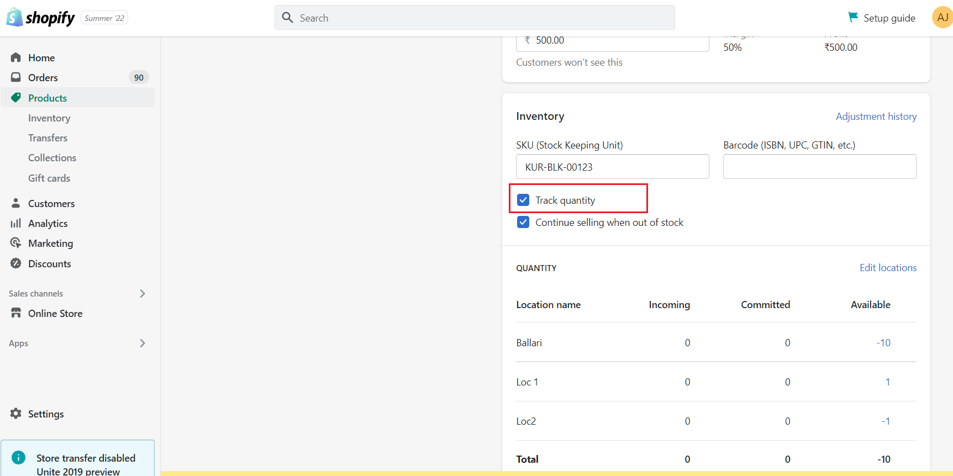Open Settings via gear icon
Image resolution: width=953 pixels, height=476 pixels.
coord(16,414)
